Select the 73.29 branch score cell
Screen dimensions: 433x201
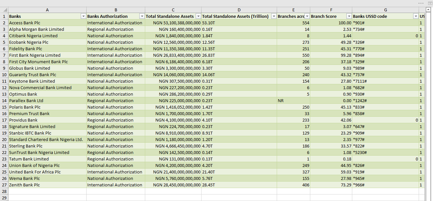click(x=331, y=185)
